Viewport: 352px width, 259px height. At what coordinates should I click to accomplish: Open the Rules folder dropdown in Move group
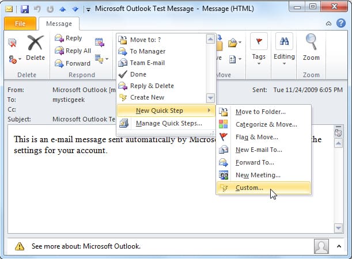click(235, 42)
